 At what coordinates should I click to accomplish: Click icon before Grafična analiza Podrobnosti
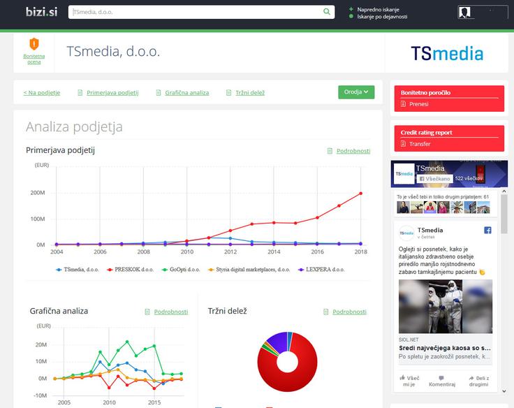tap(147, 312)
